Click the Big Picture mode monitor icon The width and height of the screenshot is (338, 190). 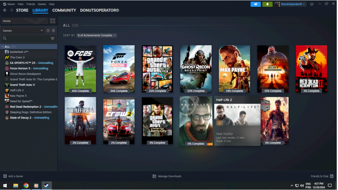coord(312,4)
